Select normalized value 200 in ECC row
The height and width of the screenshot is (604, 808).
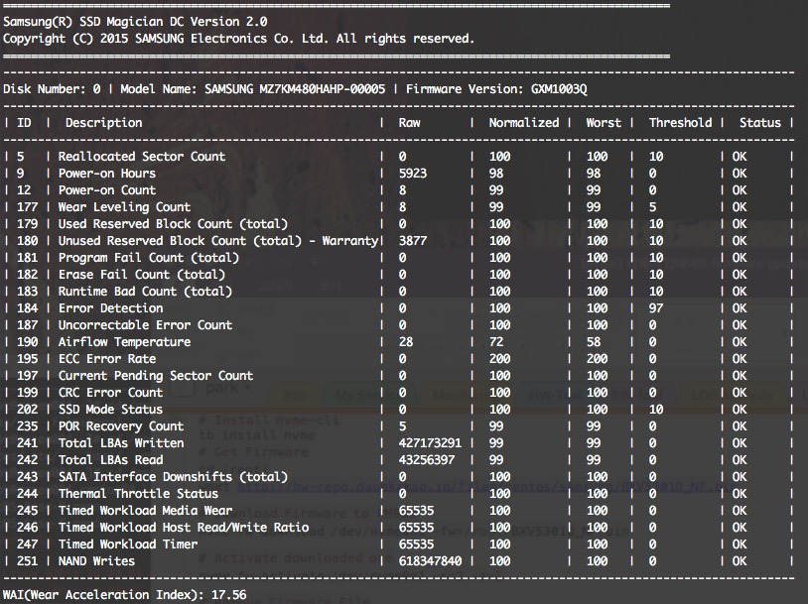tap(500, 359)
